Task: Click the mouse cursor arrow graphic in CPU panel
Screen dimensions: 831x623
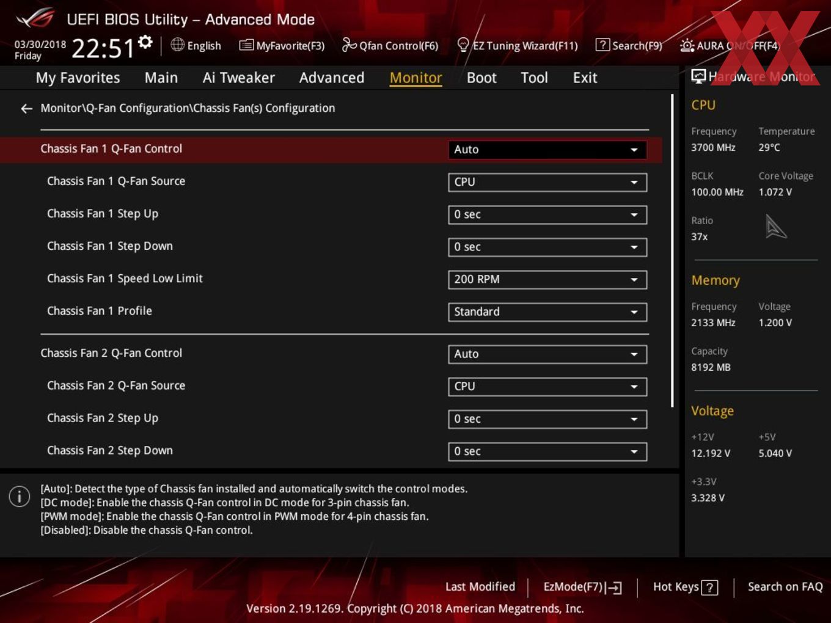Action: [775, 227]
